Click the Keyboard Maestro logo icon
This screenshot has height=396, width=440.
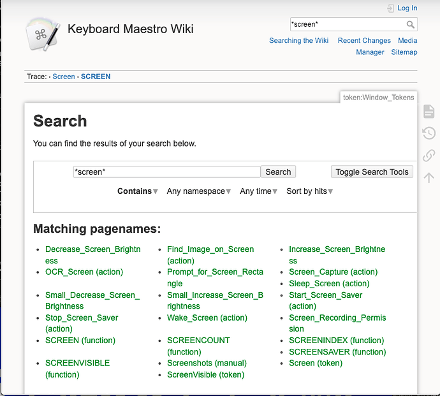tap(43, 34)
